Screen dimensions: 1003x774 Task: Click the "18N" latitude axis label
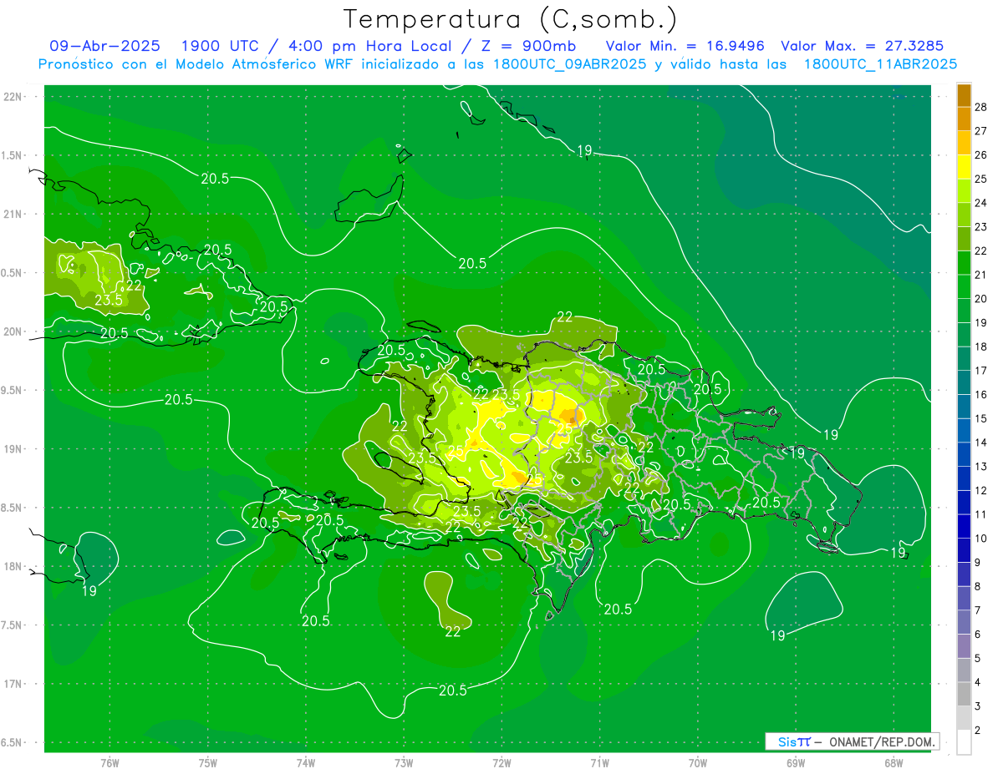pyautogui.click(x=13, y=566)
